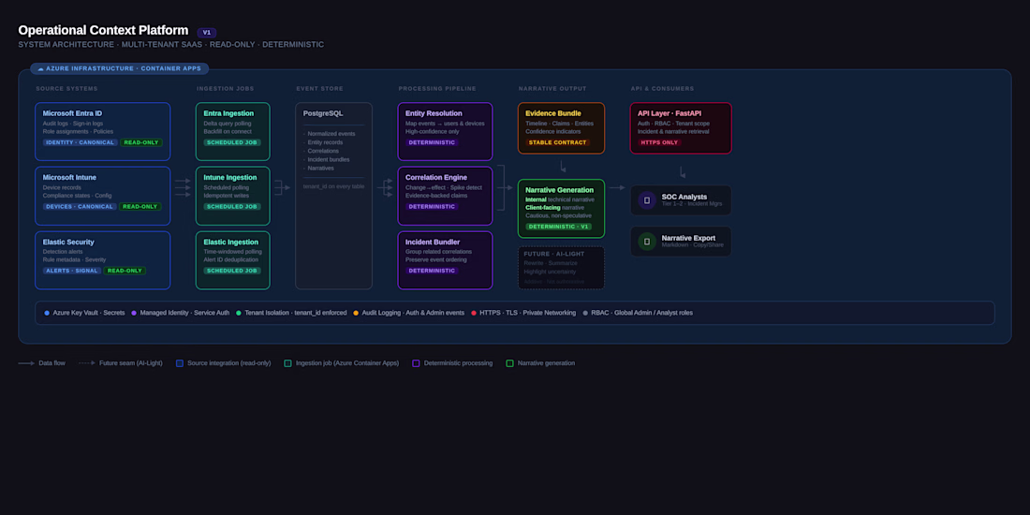
Task: Click the V1 version badge by title
Action: pyautogui.click(x=207, y=33)
